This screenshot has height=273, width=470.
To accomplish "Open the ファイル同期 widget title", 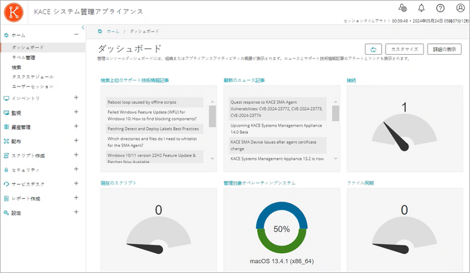I will [360, 183].
